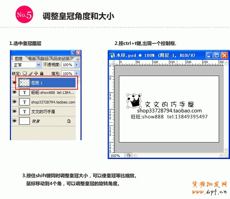Viewport: 230px width, 199px height.
Task: Click the lock all padlock icon
Action: [x=41, y=73]
